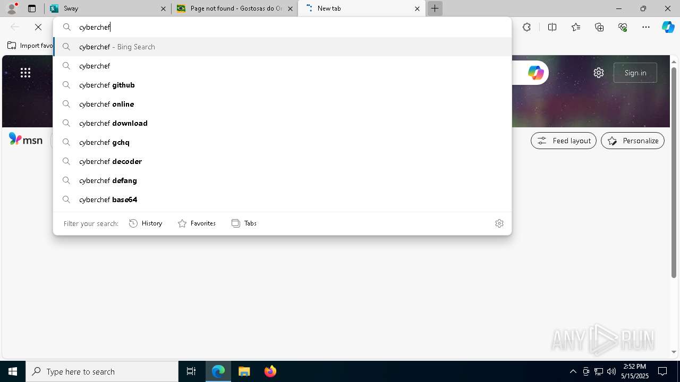Open the Extensions icon
This screenshot has height=382, width=680.
pos(526,27)
